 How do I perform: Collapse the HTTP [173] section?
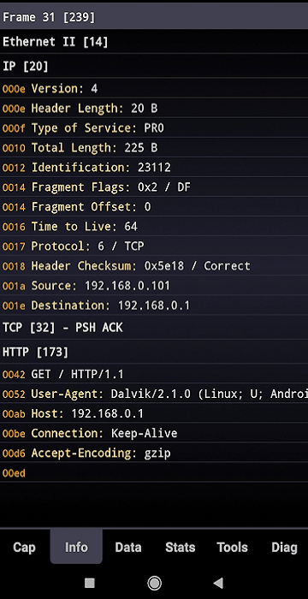[154, 352]
